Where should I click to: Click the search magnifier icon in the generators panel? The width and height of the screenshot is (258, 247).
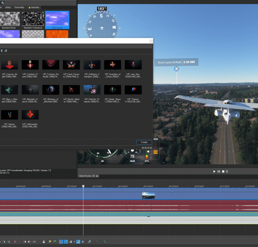[3, 3]
